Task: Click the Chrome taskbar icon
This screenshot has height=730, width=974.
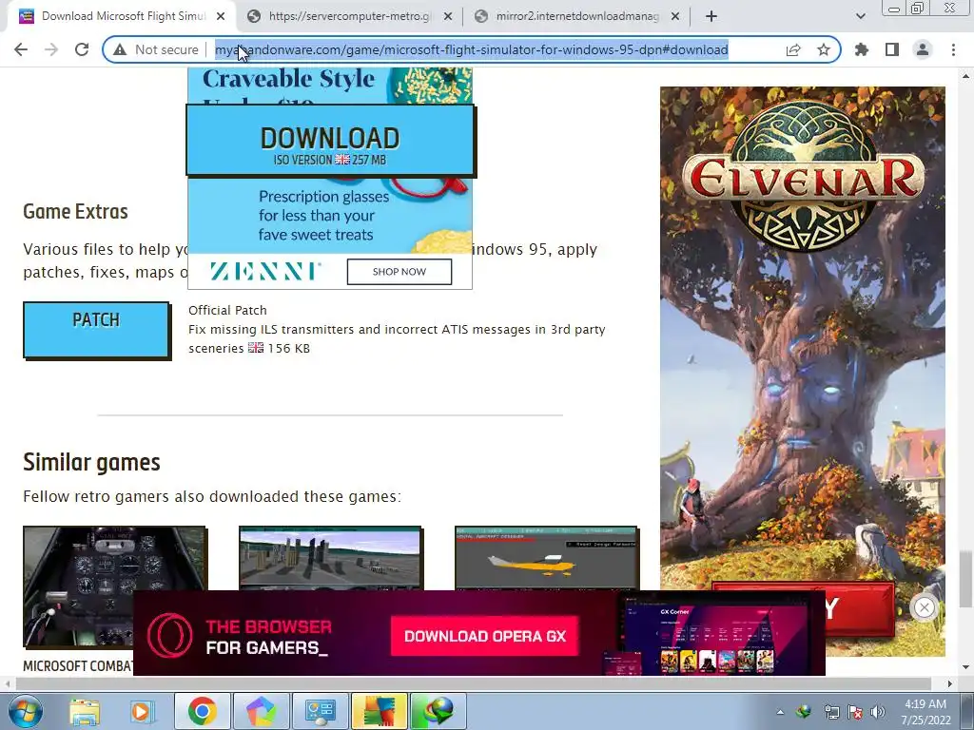Action: coord(202,711)
